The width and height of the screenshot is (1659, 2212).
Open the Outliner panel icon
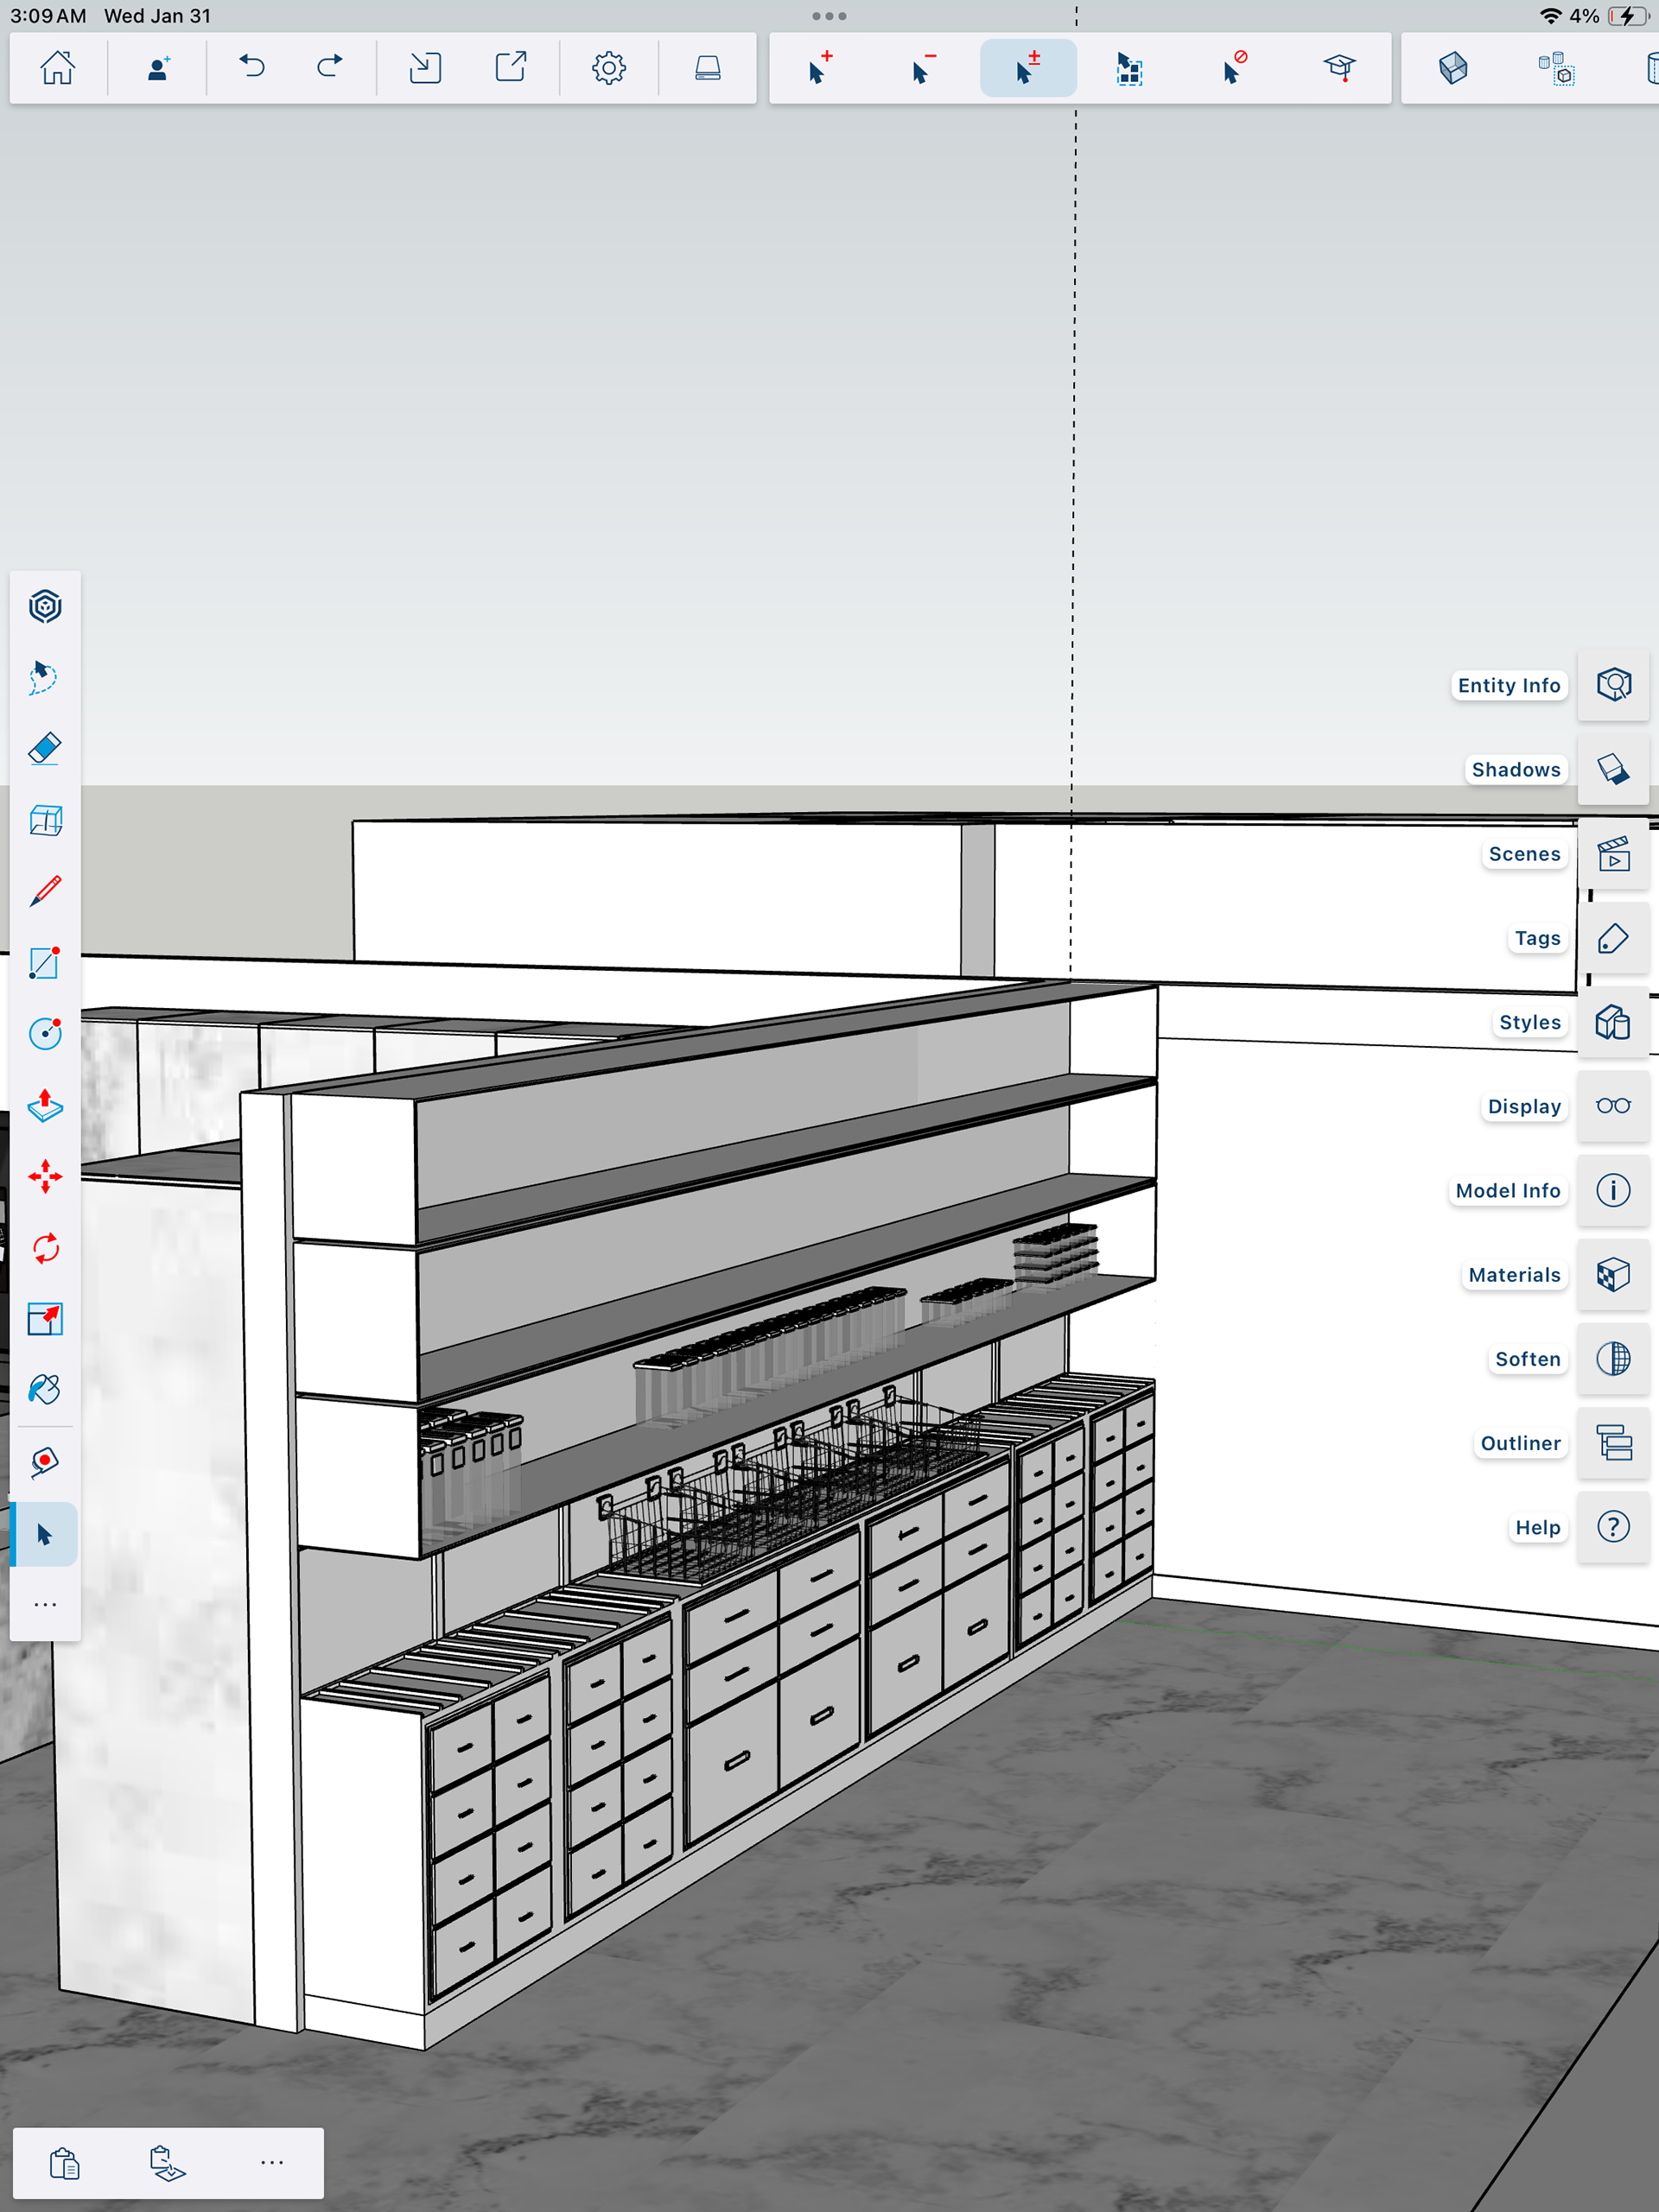pos(1612,1442)
